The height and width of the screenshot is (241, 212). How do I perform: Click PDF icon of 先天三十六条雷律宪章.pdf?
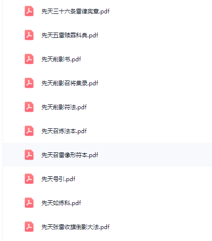pyautogui.click(x=29, y=11)
